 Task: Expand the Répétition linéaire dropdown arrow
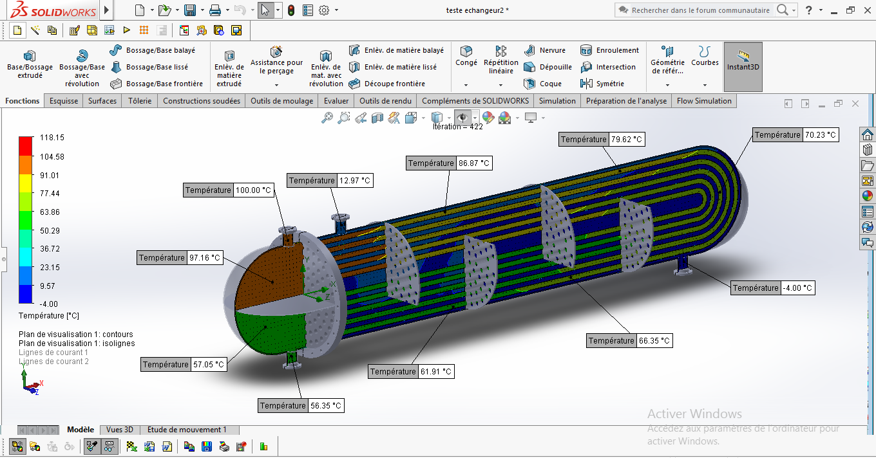(500, 85)
